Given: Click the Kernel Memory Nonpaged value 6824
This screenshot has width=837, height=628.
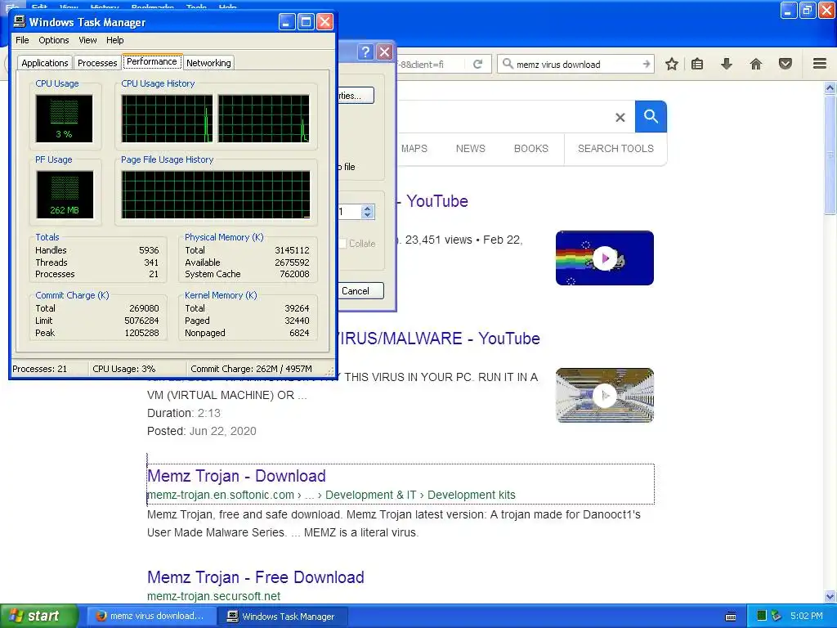Looking at the screenshot, I should click(299, 333).
